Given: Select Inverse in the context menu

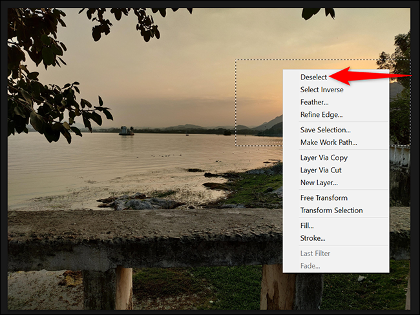Looking at the screenshot, I should tap(321, 90).
